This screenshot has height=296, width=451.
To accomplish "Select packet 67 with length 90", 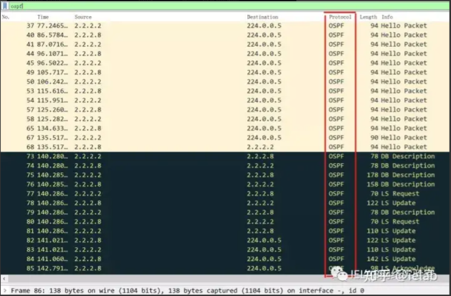I will (x=225, y=138).
